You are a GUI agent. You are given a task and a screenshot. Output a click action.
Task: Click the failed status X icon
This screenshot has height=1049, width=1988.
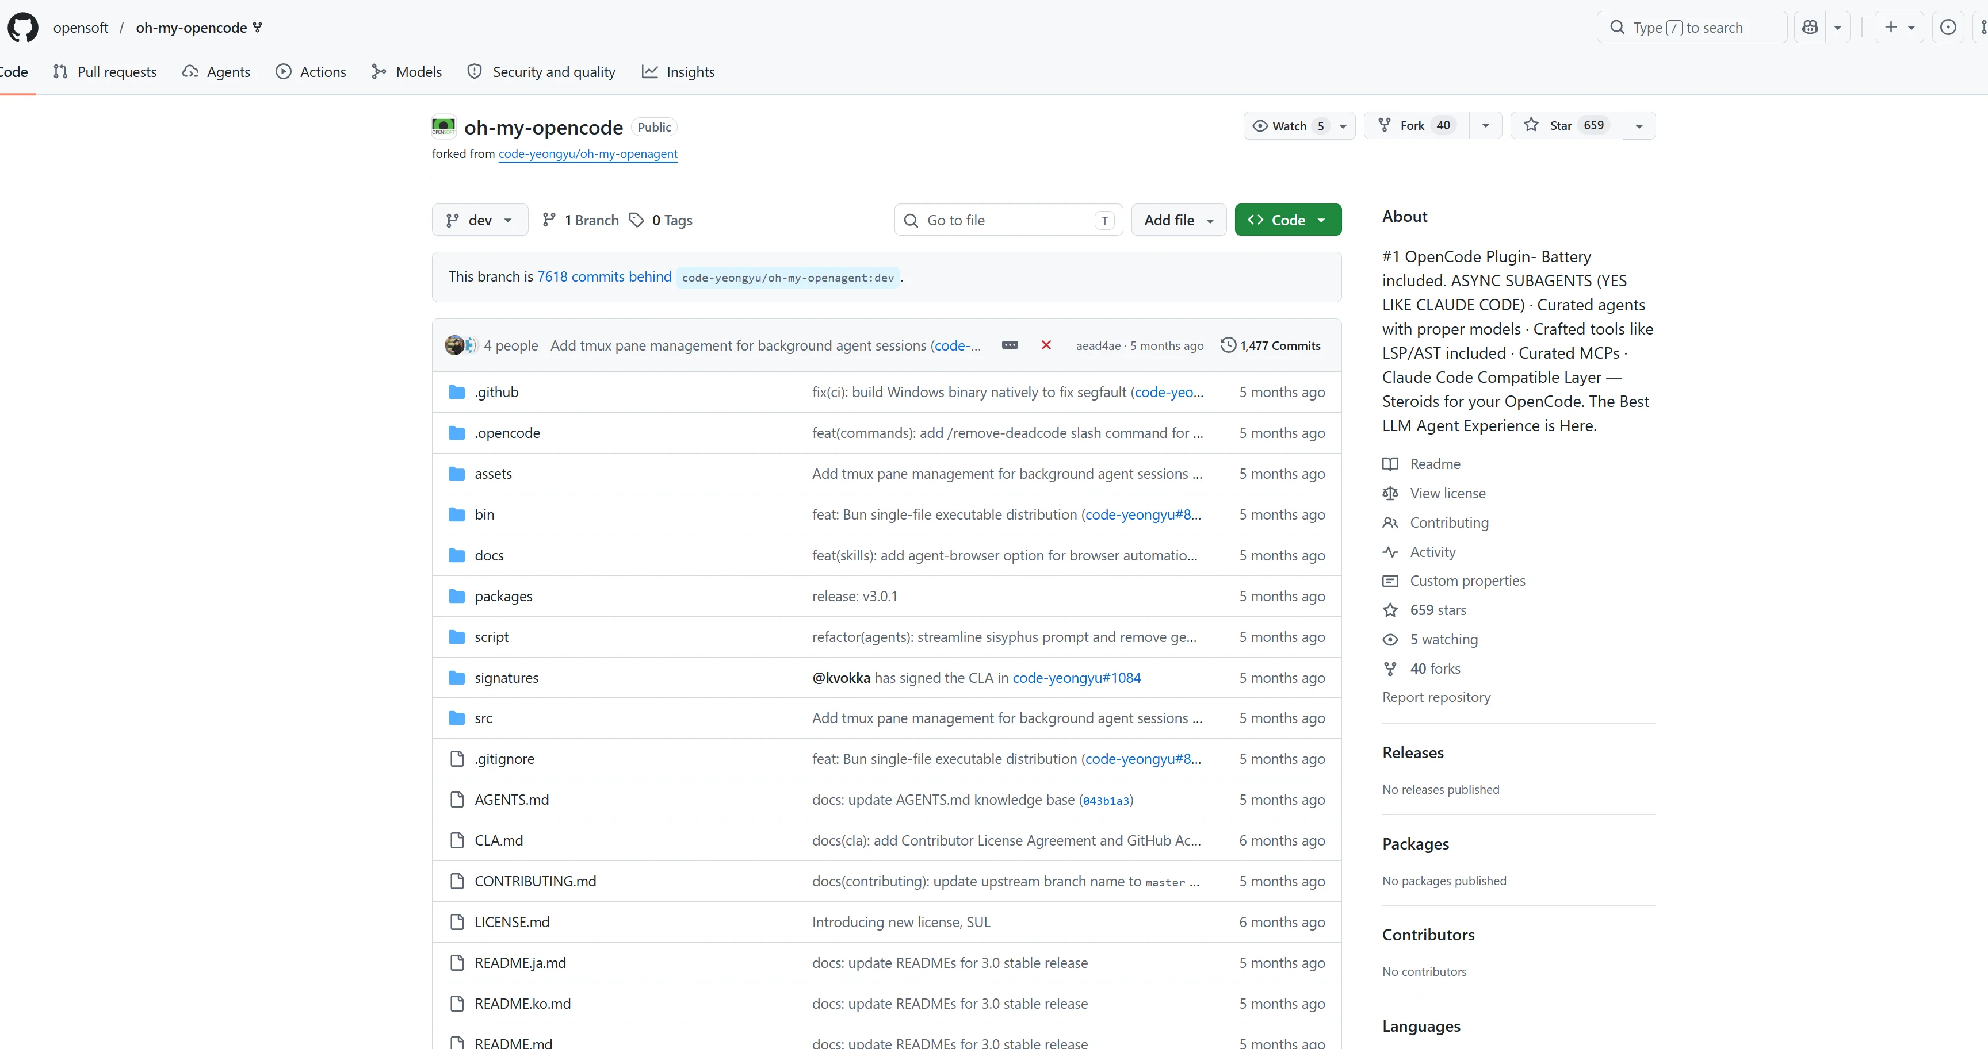click(x=1046, y=345)
